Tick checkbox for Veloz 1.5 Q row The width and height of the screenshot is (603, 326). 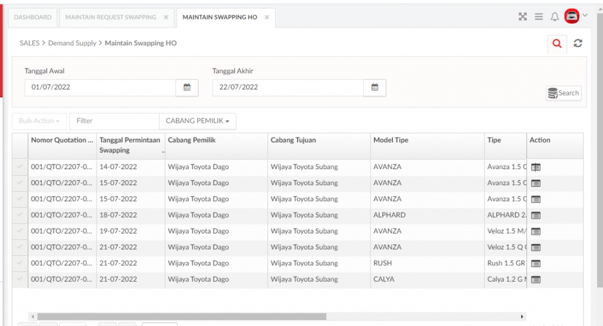(19, 247)
